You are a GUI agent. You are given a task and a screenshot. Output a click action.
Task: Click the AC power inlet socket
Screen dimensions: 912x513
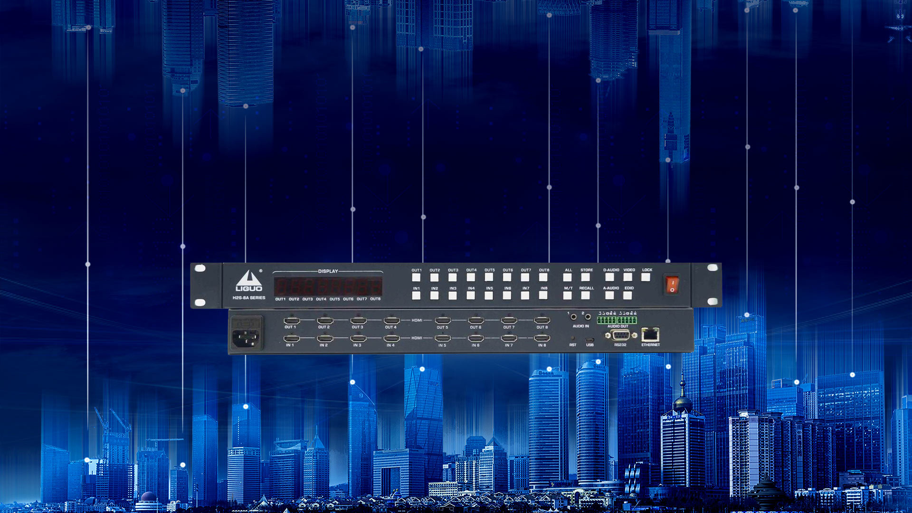click(x=247, y=333)
